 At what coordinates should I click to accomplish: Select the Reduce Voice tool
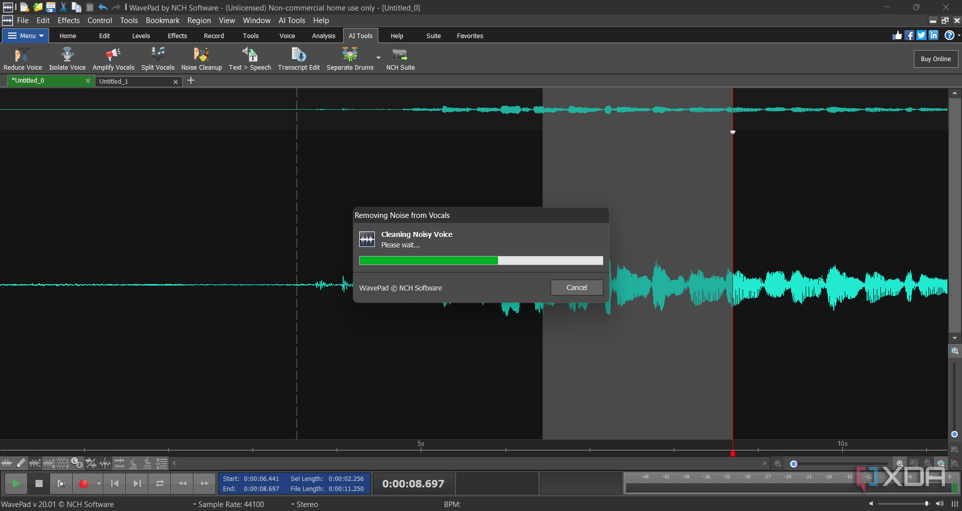coord(23,59)
